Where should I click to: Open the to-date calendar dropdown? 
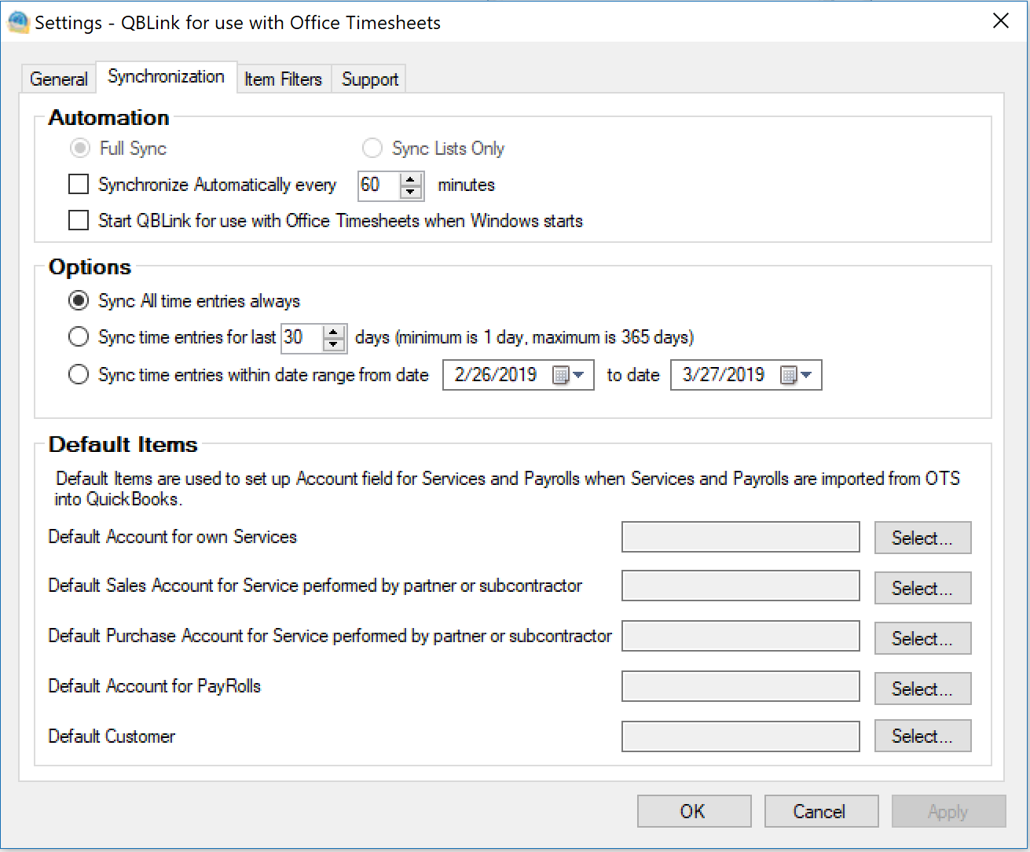point(796,376)
